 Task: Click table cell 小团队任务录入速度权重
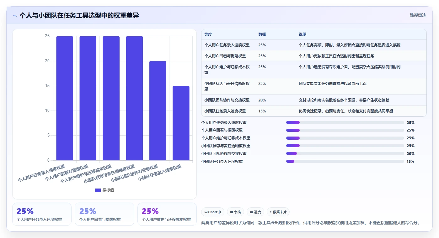(x=225, y=111)
